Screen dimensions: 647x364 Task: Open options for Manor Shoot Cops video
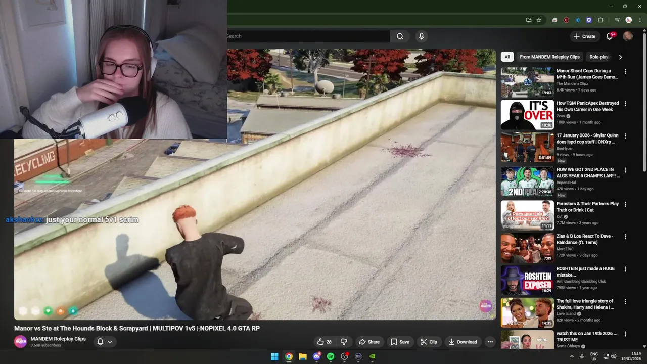click(625, 71)
